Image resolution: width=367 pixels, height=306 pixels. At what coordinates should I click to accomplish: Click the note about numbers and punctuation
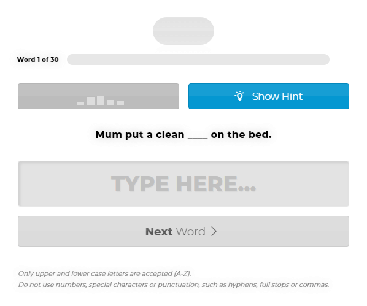[x=174, y=285]
